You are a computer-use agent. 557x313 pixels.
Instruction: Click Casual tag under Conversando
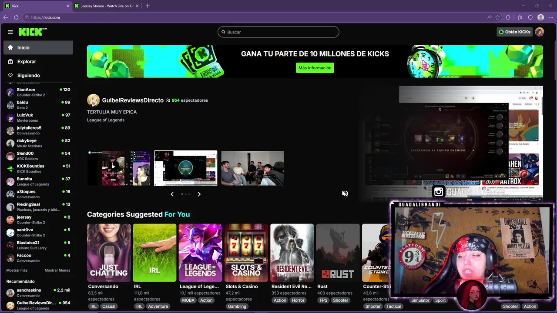tap(109, 306)
